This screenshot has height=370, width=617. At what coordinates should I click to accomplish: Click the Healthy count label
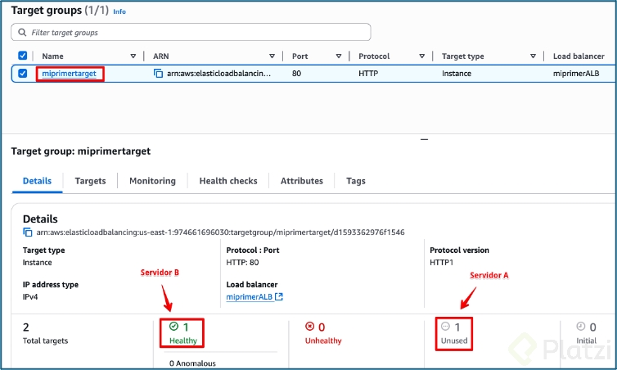(183, 341)
